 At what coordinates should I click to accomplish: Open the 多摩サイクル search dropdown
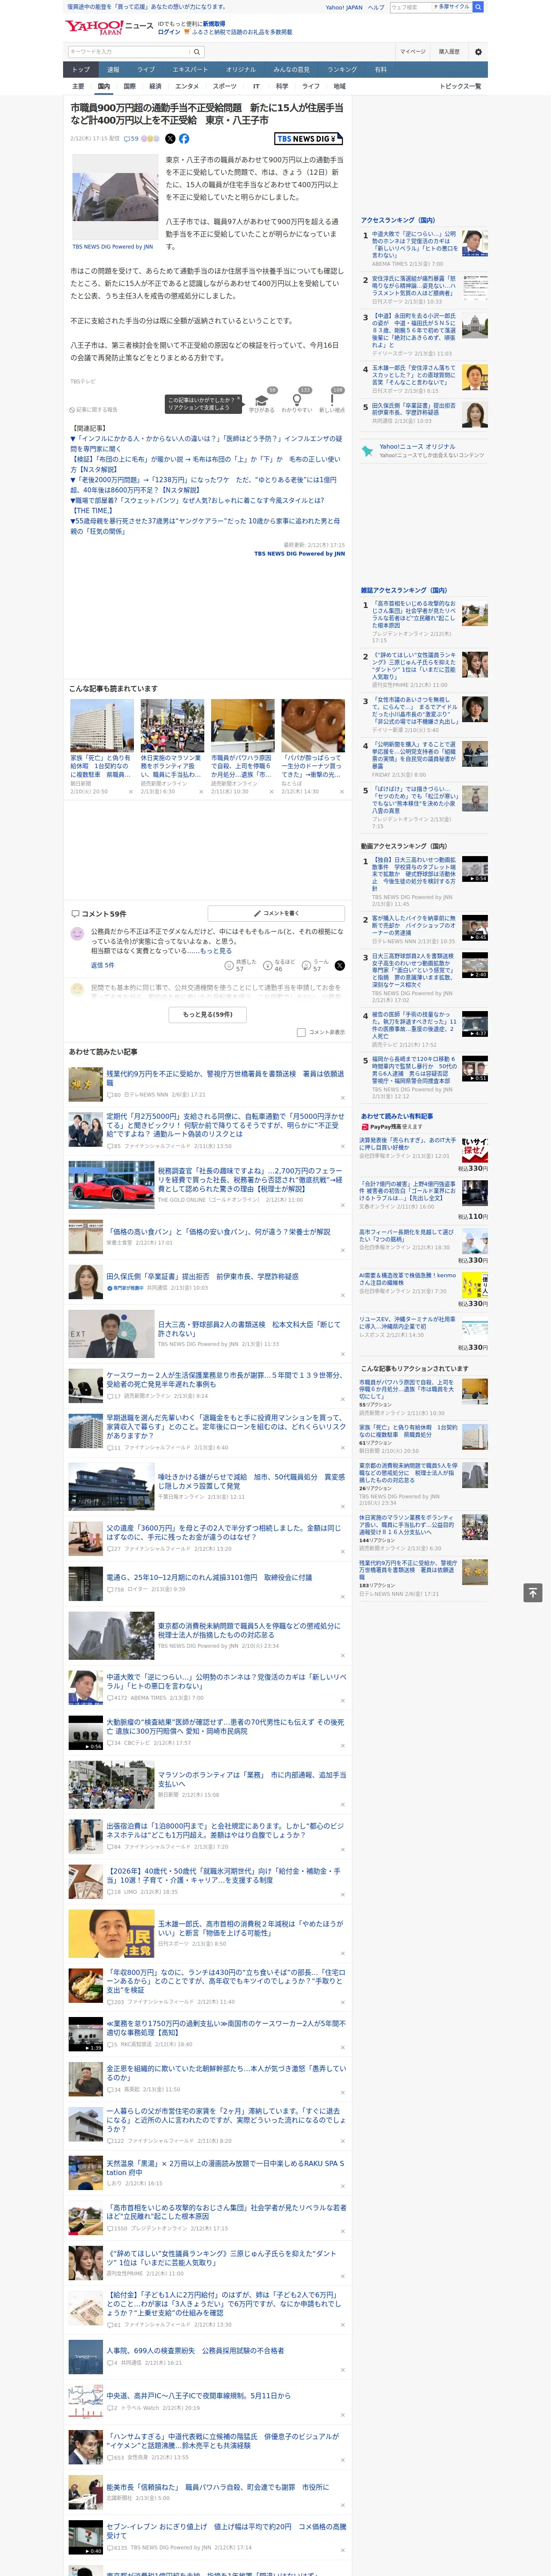click(x=451, y=7)
